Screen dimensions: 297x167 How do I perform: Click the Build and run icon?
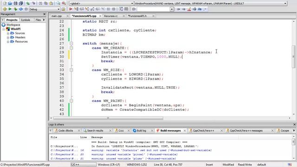(x=15, y=9)
